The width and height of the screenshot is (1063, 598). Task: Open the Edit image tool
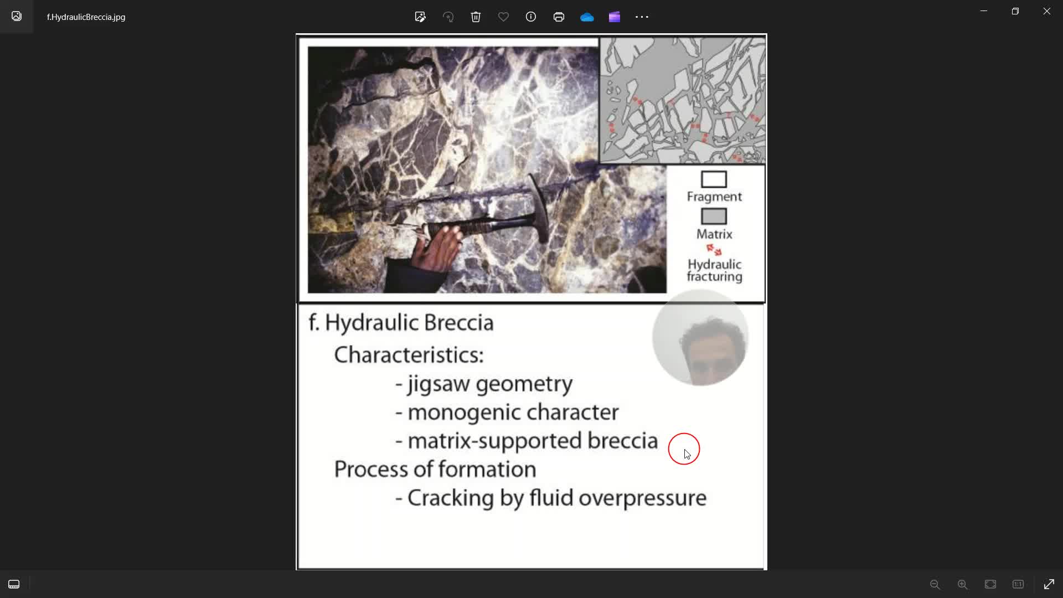(420, 17)
